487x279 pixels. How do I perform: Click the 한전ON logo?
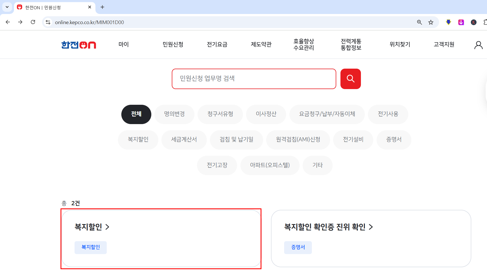(79, 45)
